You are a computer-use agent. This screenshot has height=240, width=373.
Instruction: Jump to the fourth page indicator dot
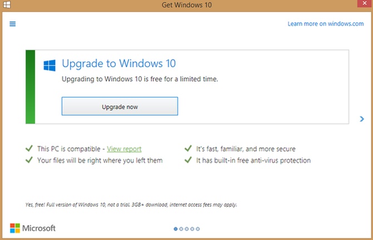(193, 228)
